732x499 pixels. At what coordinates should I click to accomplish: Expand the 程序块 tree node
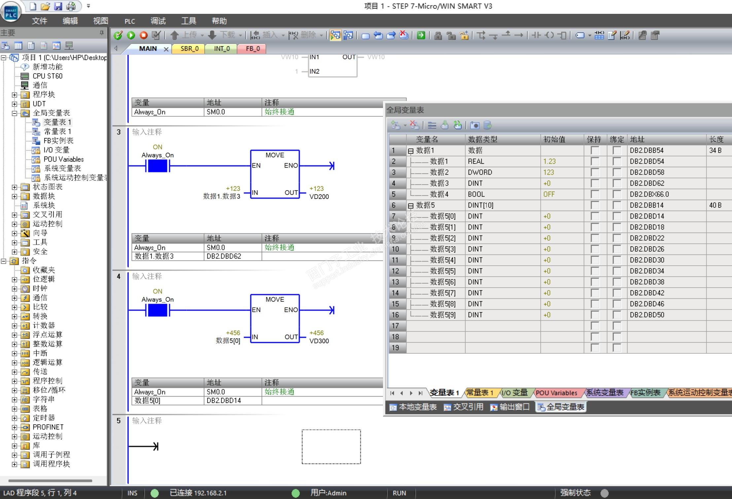point(14,95)
